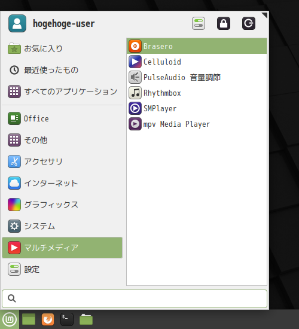The height and width of the screenshot is (329, 299).
Task: Launch Brasero disc burner
Action: coord(197,46)
